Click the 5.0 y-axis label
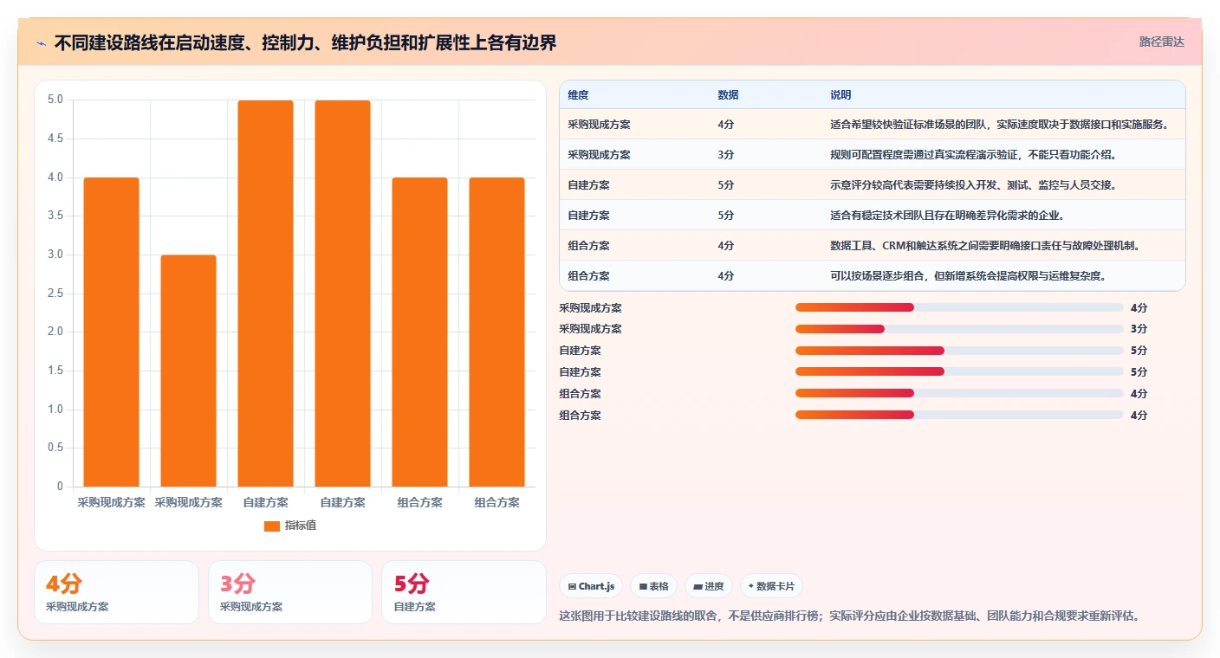 (x=55, y=100)
